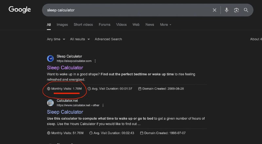Click the Domain Created: 2009-08-28 text
Image resolution: width=262 pixels, height=144 pixels.
tap(163, 89)
